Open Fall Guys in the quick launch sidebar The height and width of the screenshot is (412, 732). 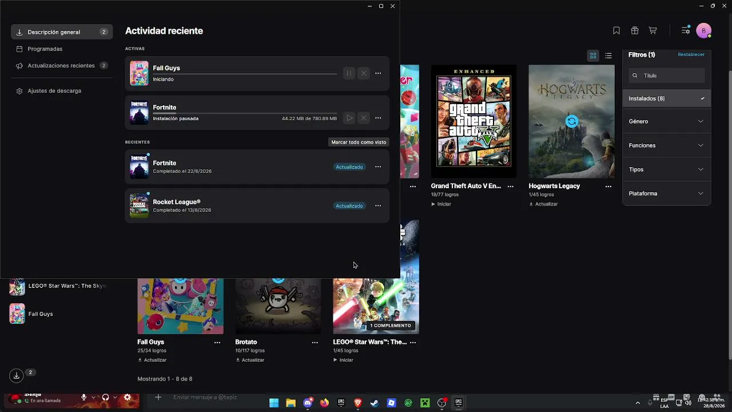click(31, 314)
